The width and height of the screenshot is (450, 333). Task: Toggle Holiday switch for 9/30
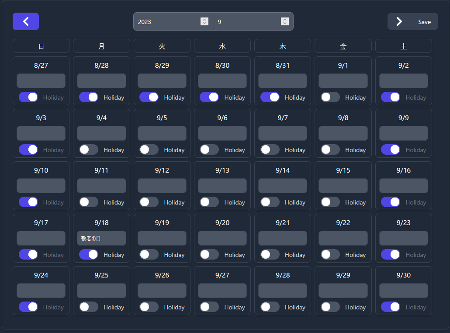click(391, 307)
